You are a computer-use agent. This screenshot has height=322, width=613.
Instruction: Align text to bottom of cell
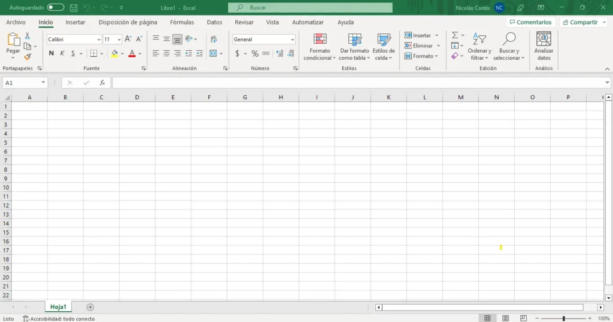pyautogui.click(x=177, y=39)
